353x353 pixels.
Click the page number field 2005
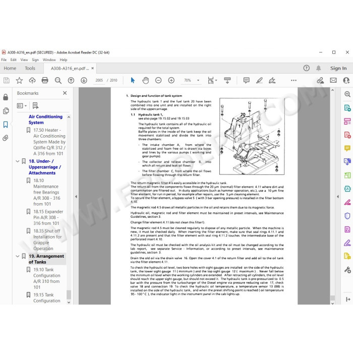[99, 80]
